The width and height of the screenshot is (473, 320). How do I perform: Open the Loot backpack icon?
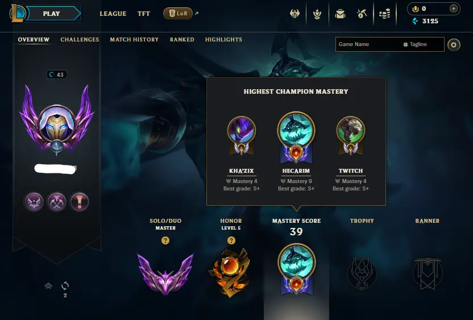(340, 14)
